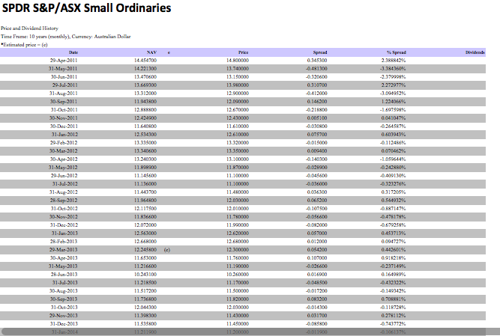This screenshot has width=500, height=336.
Task: Select the 28-Sep-2012 date cell
Action: (64, 201)
